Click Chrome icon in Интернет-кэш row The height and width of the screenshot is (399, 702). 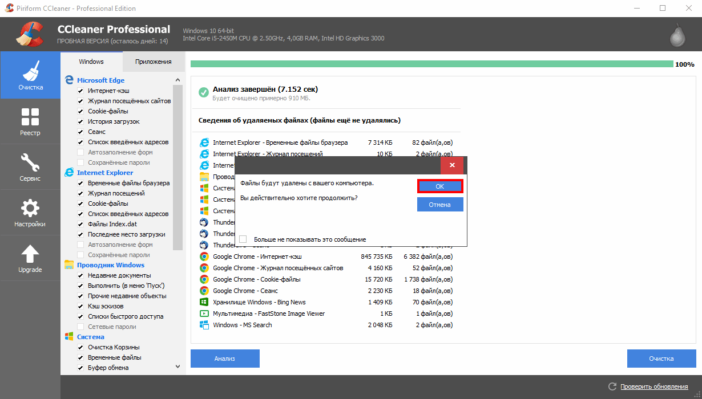tap(204, 256)
